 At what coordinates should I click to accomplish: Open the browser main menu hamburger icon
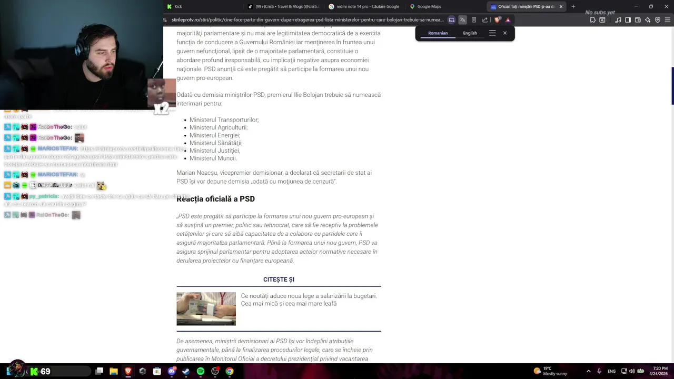pos(668,19)
